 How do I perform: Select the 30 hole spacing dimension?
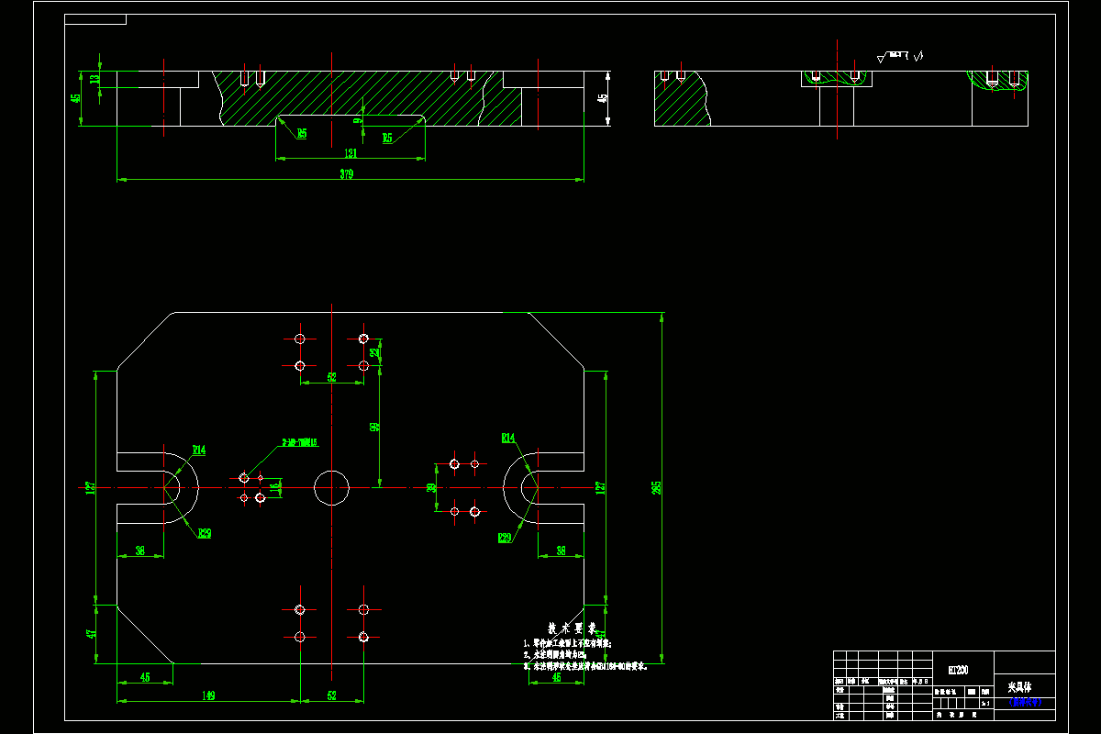(431, 488)
